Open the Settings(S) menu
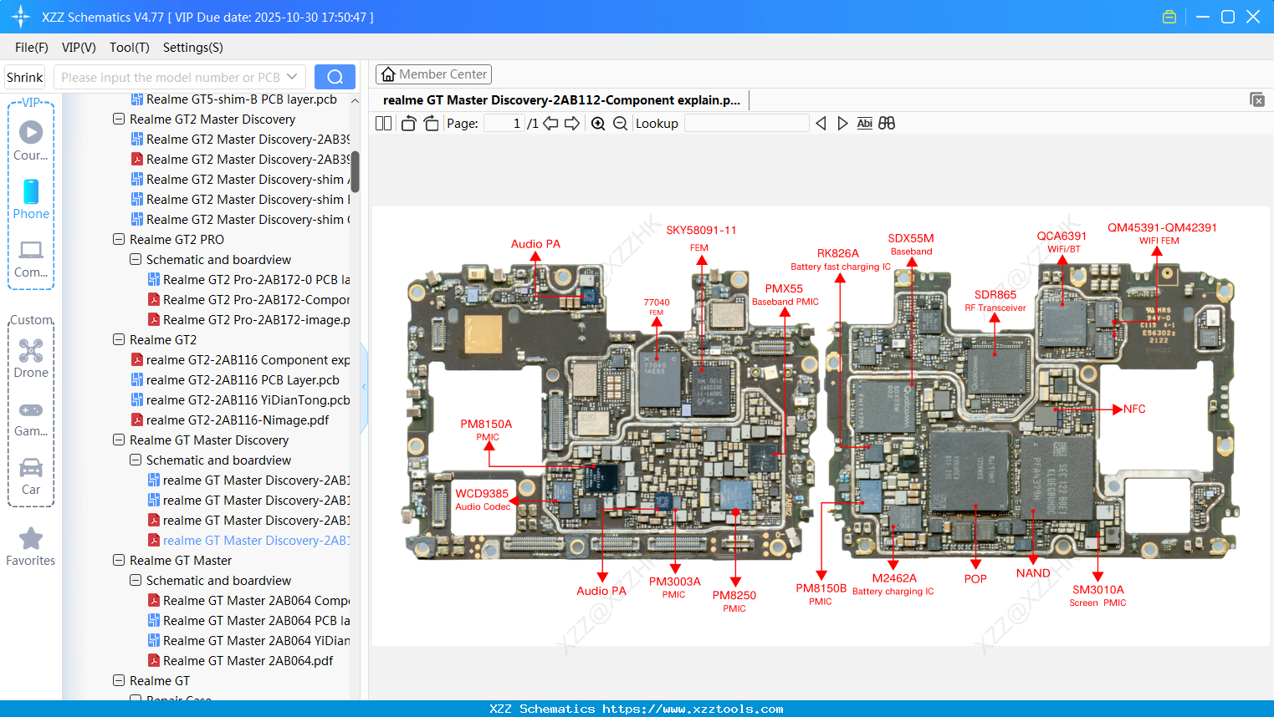Viewport: 1274px width, 717px height. 192,48
